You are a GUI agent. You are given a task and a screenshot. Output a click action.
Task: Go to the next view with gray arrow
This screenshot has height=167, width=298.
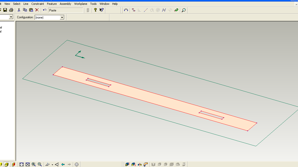click(69, 164)
